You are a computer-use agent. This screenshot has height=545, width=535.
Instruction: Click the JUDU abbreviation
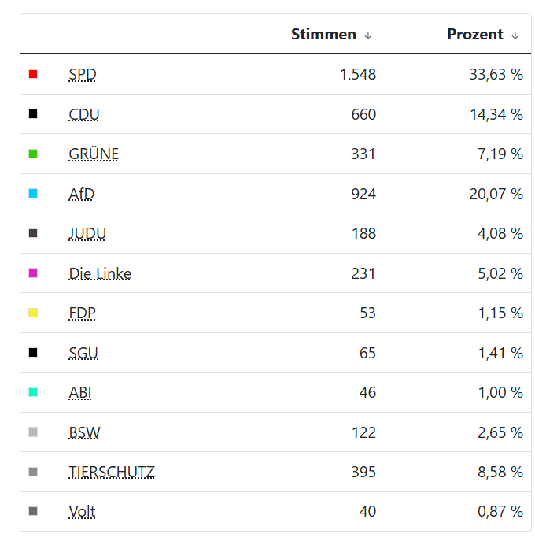click(x=87, y=234)
